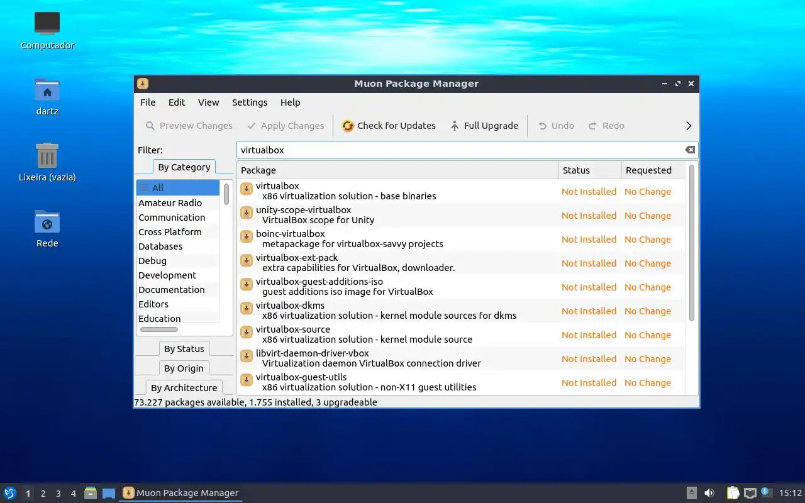Select the Rede network folder icon
Screen dimensions: 805x503
tap(47, 222)
